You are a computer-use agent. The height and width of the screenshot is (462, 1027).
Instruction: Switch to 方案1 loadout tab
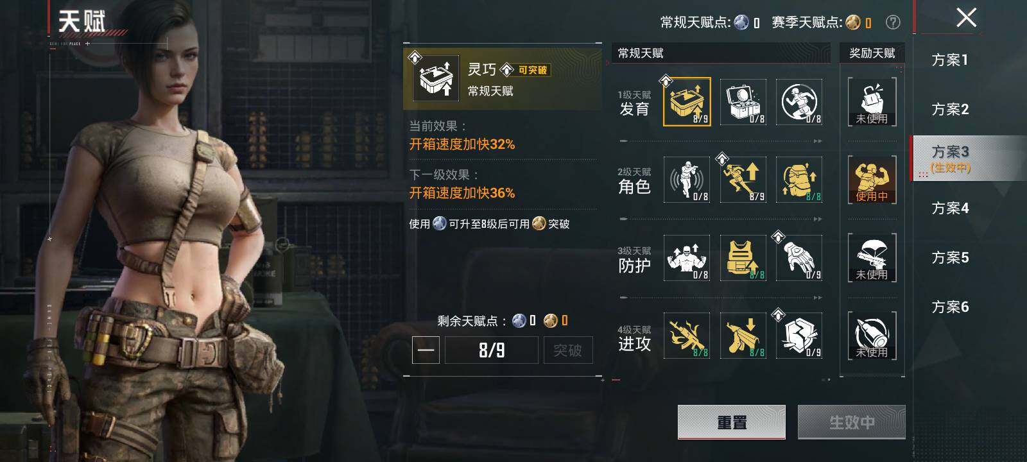(950, 60)
